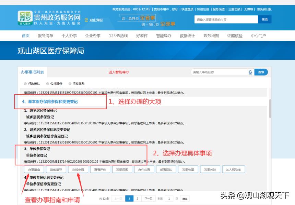Image resolution: width=295 pixels, height=205 pixels.
Task: Click the blue 搜索 search button
Action: pyautogui.click(x=261, y=72)
